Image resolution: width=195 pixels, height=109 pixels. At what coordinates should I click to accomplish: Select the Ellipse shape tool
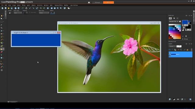point(2,58)
